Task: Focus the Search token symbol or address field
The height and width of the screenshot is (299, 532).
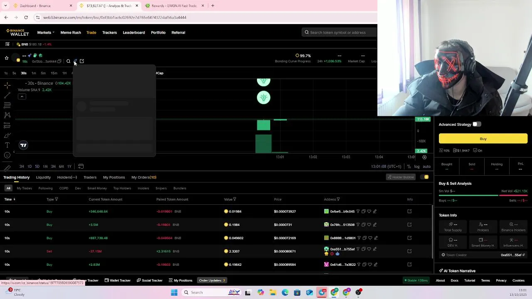Action: click(339, 32)
